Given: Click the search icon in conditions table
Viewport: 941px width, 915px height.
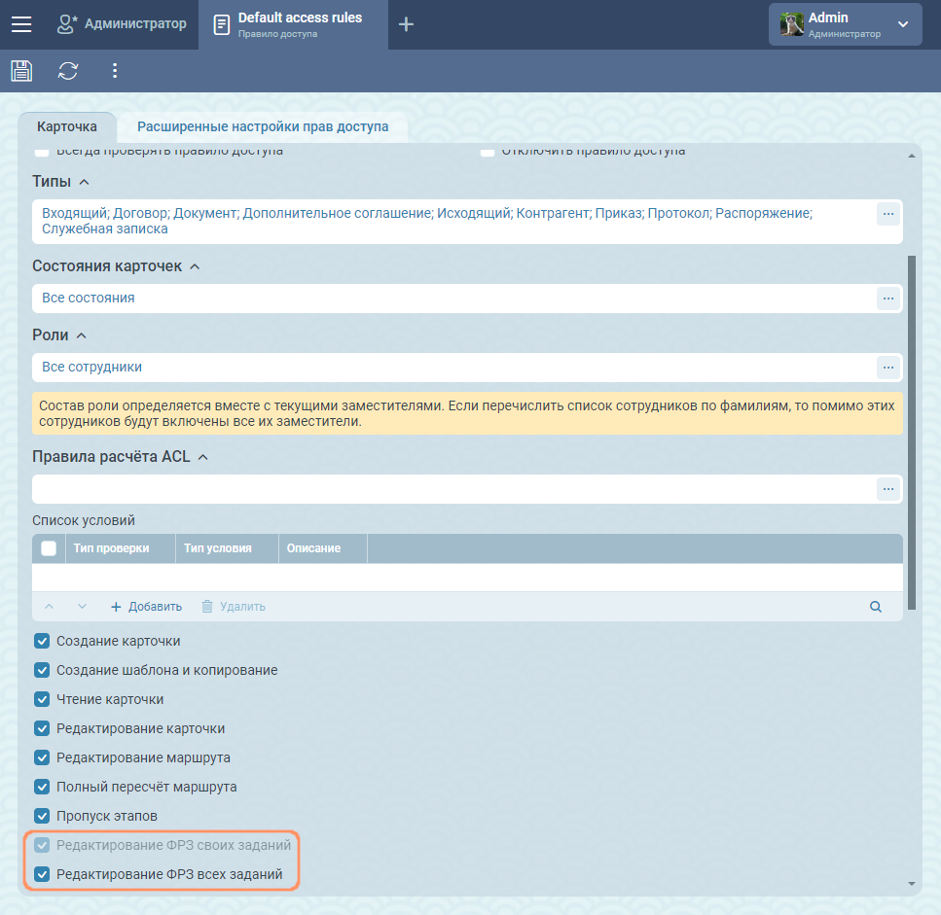Looking at the screenshot, I should [876, 607].
